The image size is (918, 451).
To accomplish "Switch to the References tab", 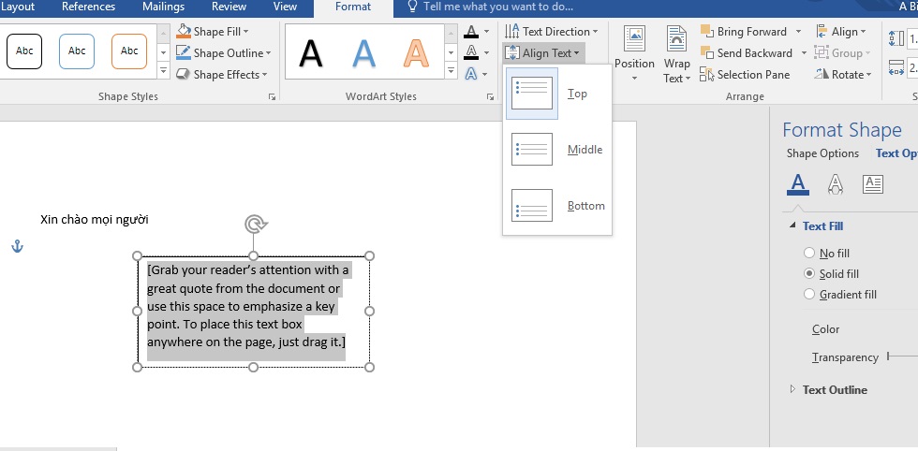I will [x=88, y=7].
